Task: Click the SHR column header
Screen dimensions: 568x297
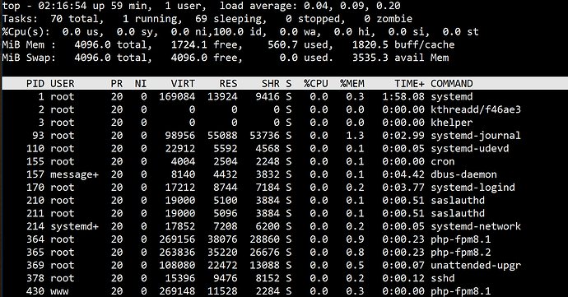Action: click(x=271, y=84)
